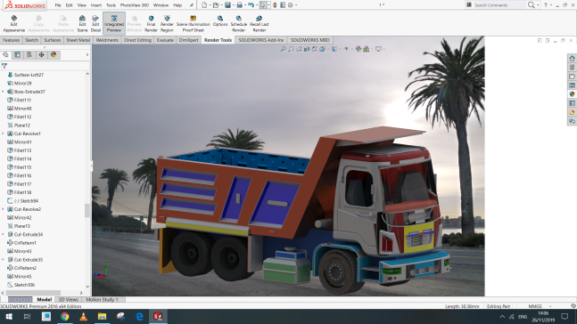
Task: Open the DisplayManager tab
Action: [x=54, y=54]
